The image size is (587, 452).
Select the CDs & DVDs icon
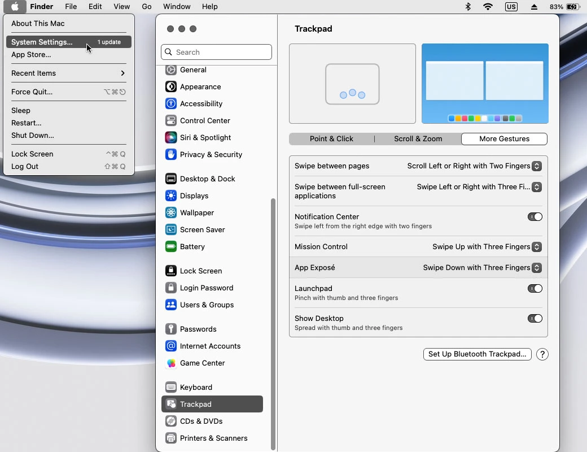click(x=170, y=421)
